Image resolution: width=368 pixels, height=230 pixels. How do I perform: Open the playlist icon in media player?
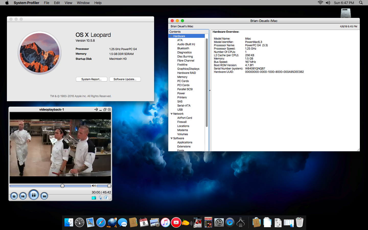point(100,198)
